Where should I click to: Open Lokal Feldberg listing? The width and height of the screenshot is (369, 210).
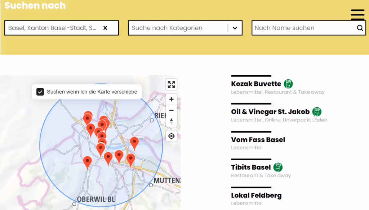click(x=256, y=195)
